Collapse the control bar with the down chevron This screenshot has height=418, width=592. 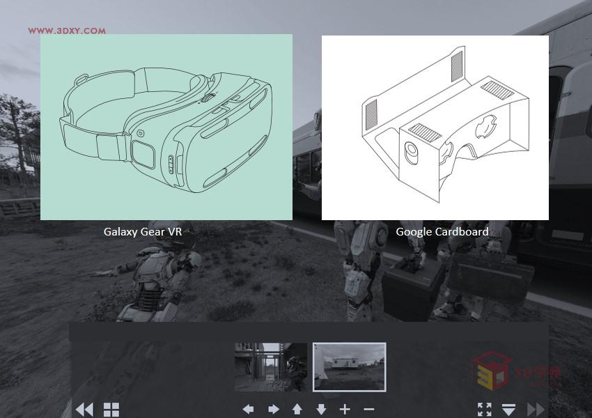coord(511,411)
